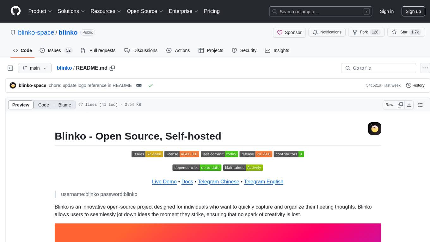This screenshot has width=430, height=242.
Task: Click the Sign in link
Action: 387,11
